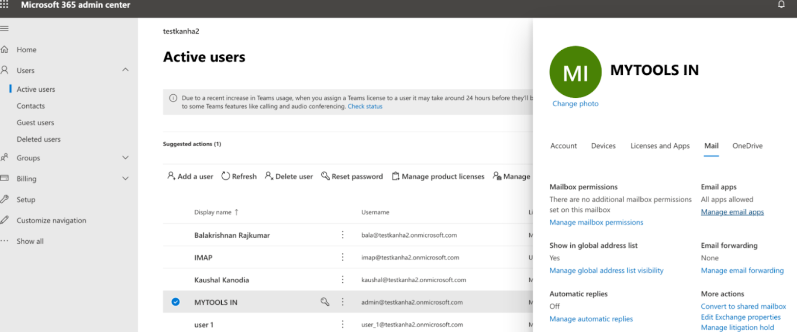The height and width of the screenshot is (332, 797).
Task: Click the Username column header
Action: (375, 212)
